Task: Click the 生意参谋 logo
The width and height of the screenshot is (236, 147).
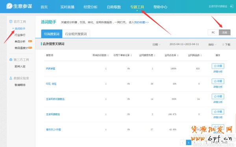Action: [x=19, y=6]
